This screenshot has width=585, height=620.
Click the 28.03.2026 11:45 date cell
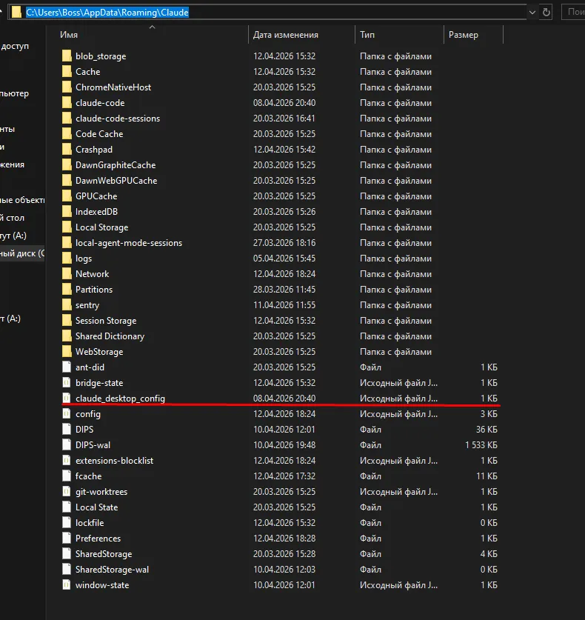pyautogui.click(x=284, y=290)
